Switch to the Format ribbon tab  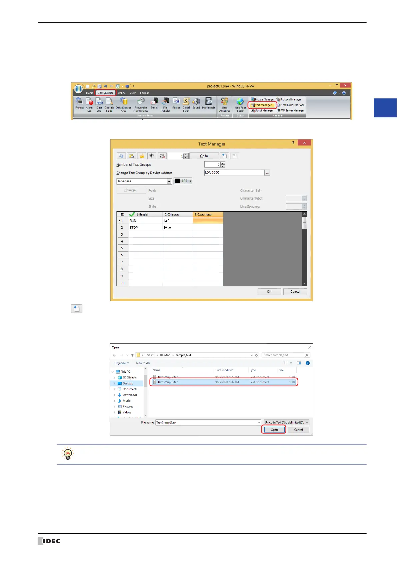tap(144, 93)
